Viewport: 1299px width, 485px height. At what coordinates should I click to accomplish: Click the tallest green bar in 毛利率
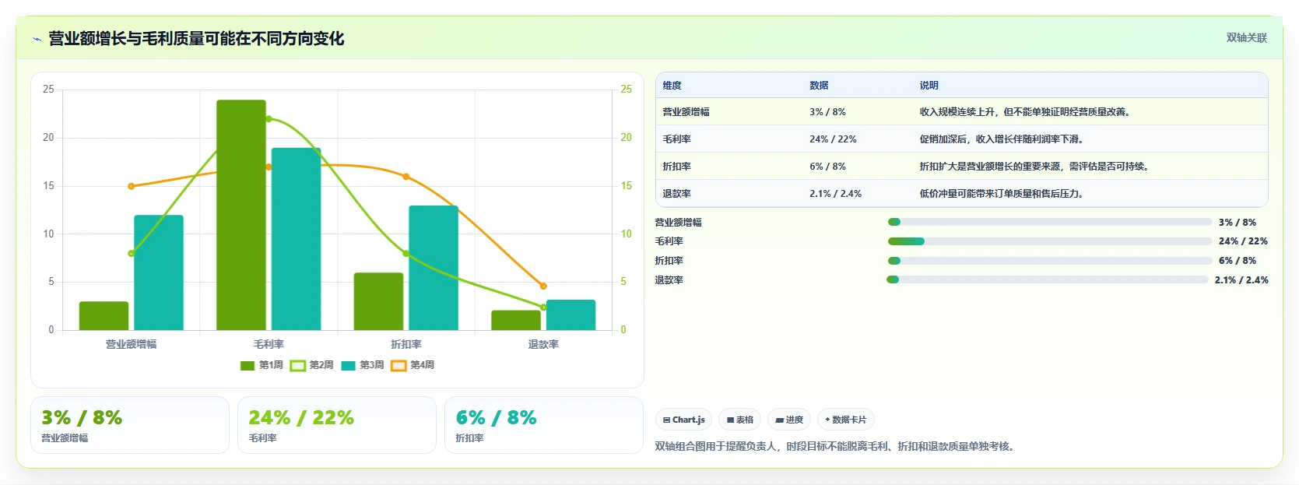(x=241, y=215)
